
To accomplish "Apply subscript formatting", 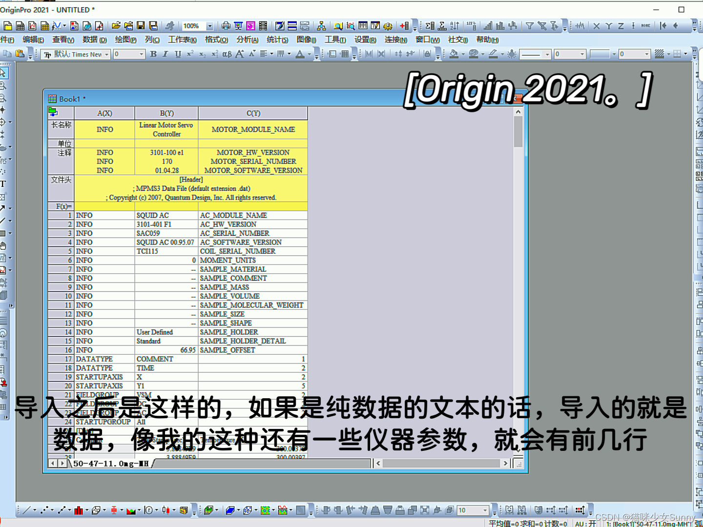I will coord(203,54).
